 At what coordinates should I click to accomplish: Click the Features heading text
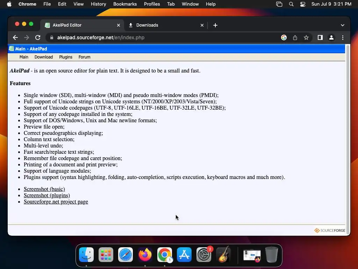click(x=20, y=83)
